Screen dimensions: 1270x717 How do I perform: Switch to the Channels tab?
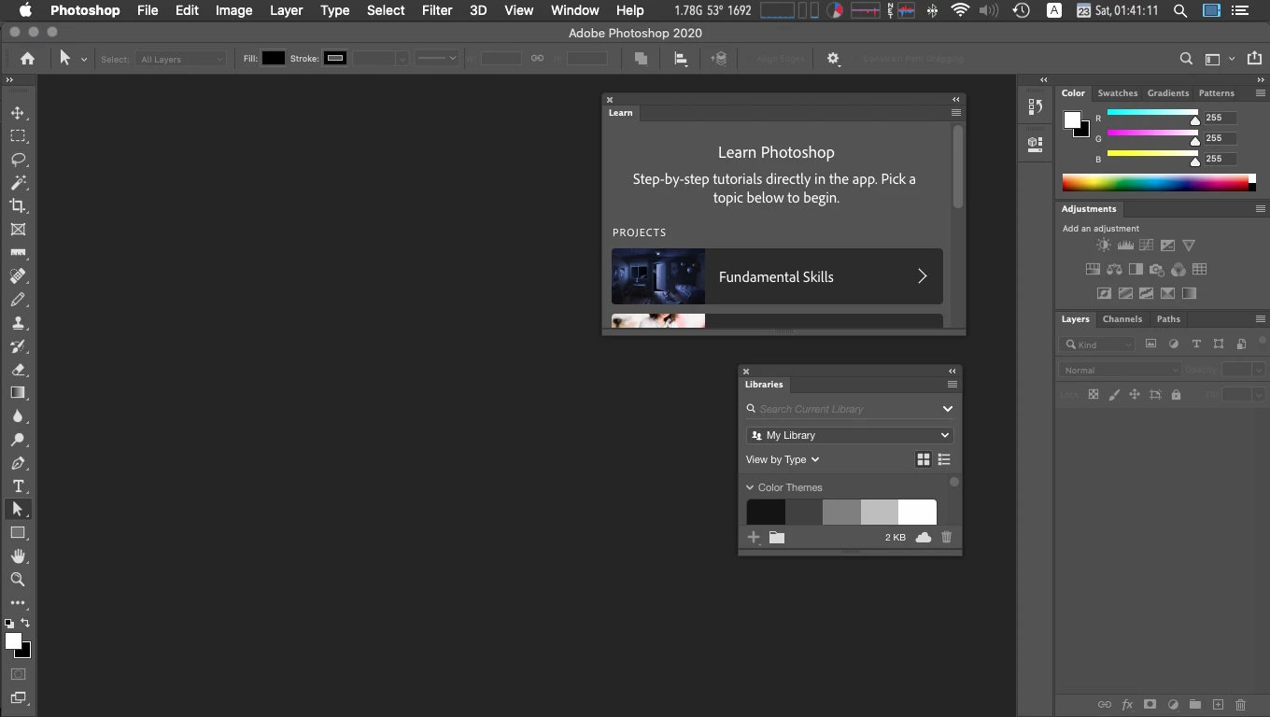(1122, 319)
